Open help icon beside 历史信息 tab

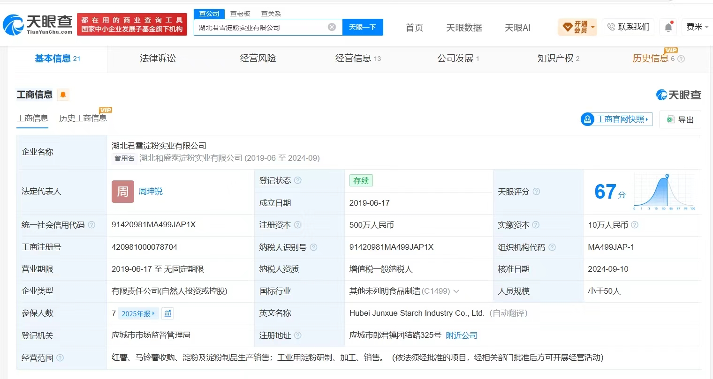click(x=681, y=59)
